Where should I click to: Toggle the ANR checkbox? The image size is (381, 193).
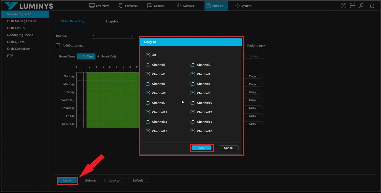click(58, 45)
